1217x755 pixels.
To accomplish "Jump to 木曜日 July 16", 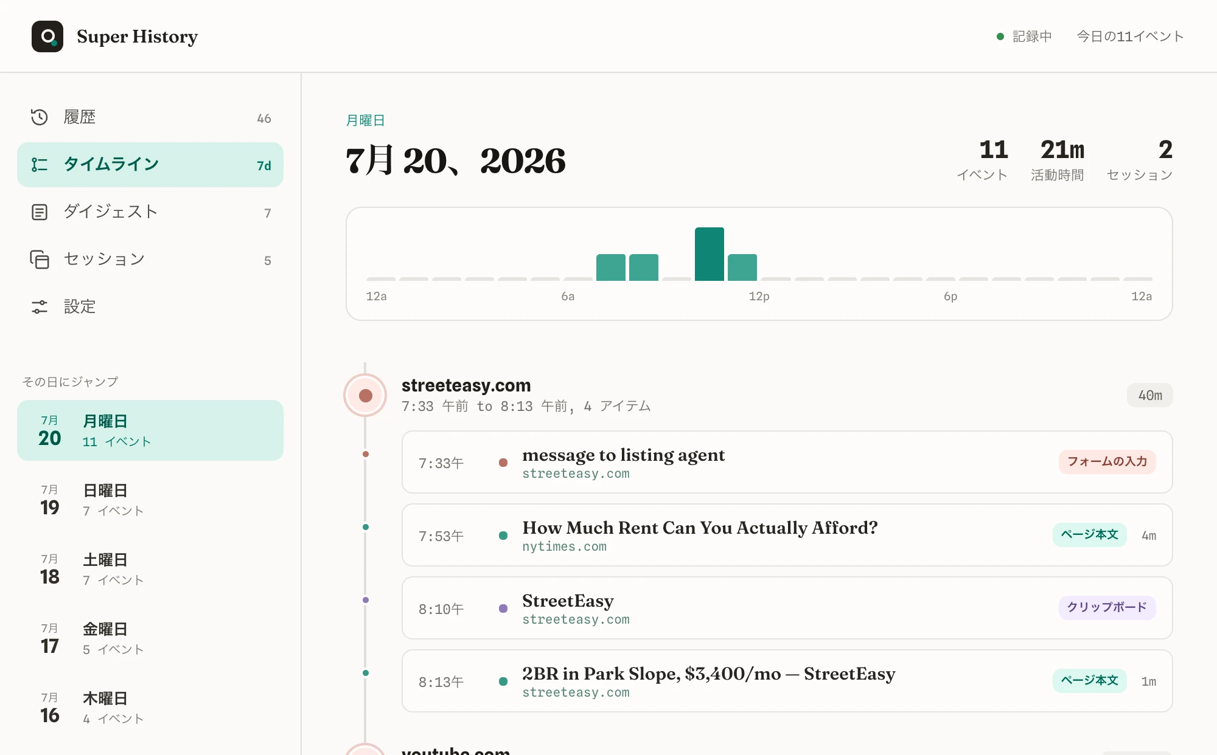I will pyautogui.click(x=150, y=708).
